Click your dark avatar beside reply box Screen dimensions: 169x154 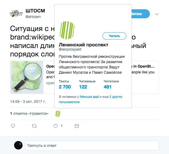coord(18,145)
